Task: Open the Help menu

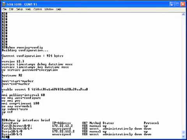Action: pos(58,9)
